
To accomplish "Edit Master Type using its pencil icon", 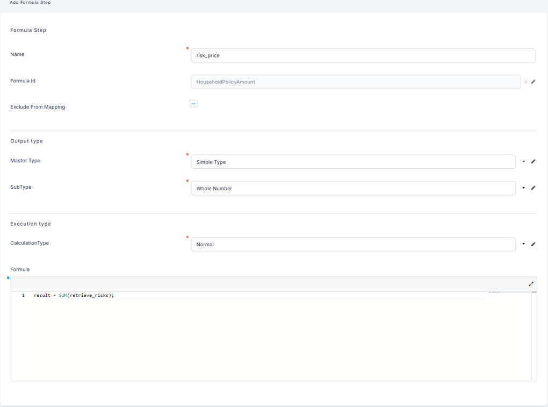I will (x=533, y=161).
